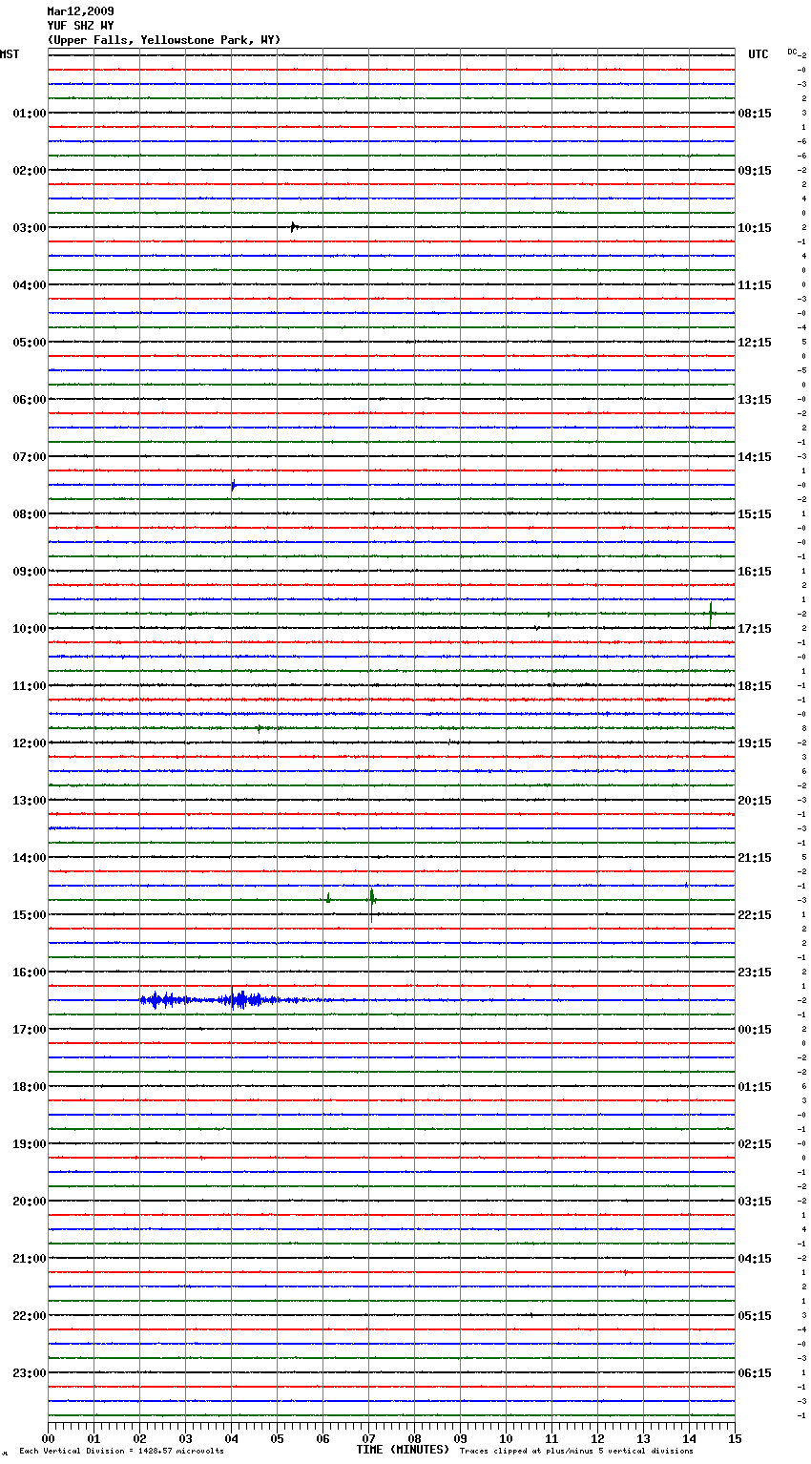The width and height of the screenshot is (811, 1464).
Task: Click the "Mar12,2009" date header
Action: [x=80, y=11]
